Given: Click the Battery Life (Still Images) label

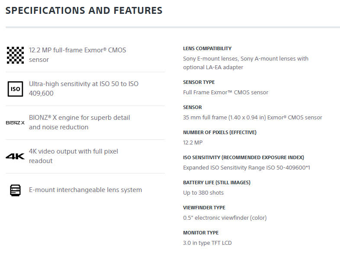Looking at the screenshot, I should pyautogui.click(x=217, y=183).
